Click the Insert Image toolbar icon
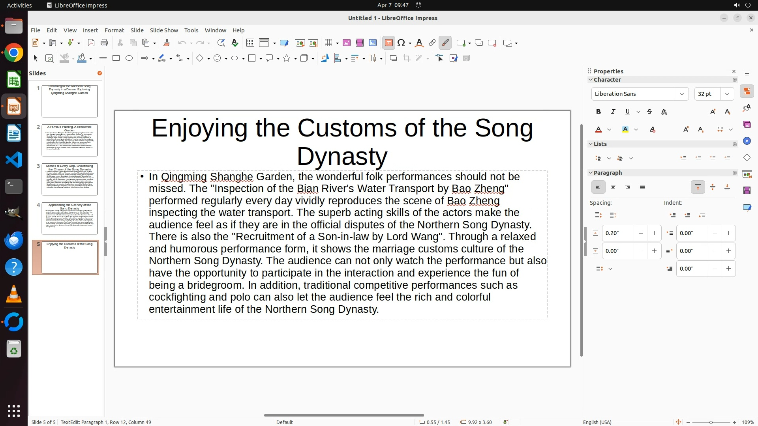The height and width of the screenshot is (426, 758). [346, 43]
